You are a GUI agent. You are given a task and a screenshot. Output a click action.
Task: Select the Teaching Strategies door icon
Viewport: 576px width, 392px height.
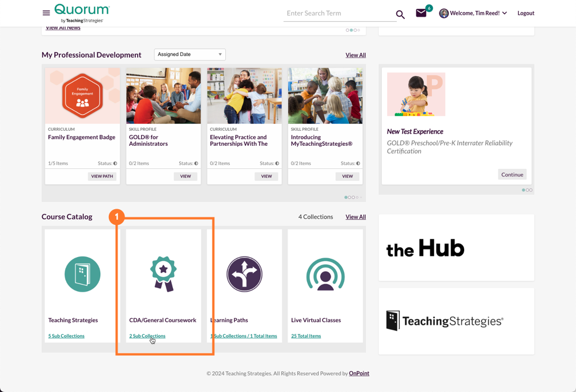pos(82,274)
